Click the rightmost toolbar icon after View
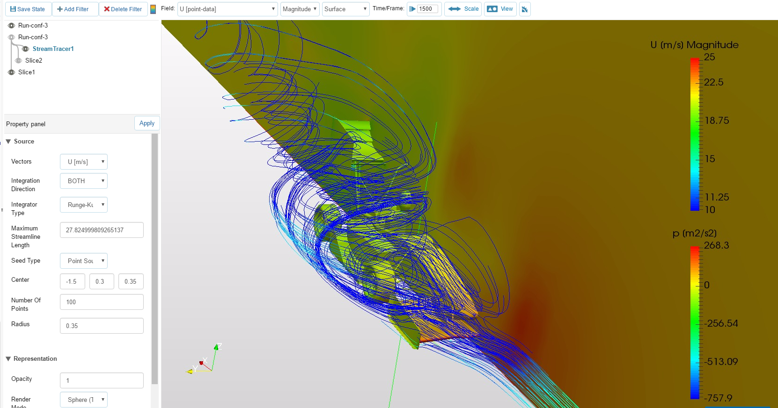The width and height of the screenshot is (778, 408). click(525, 9)
